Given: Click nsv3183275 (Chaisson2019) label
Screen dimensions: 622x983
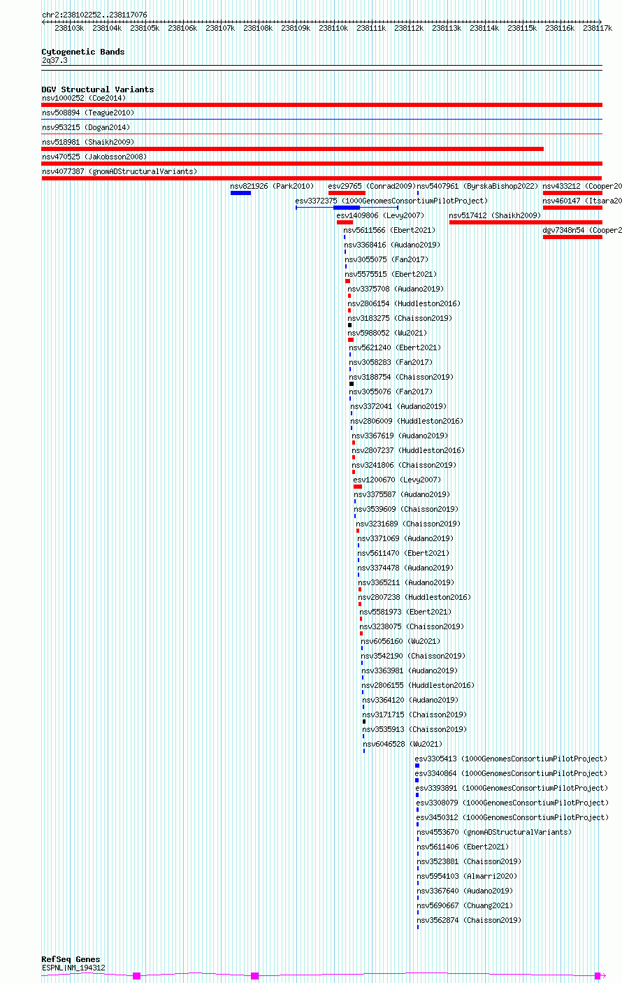Looking at the screenshot, I should 400,318.
